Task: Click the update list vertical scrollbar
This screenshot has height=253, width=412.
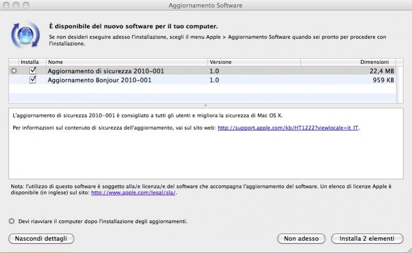Action: [x=399, y=84]
